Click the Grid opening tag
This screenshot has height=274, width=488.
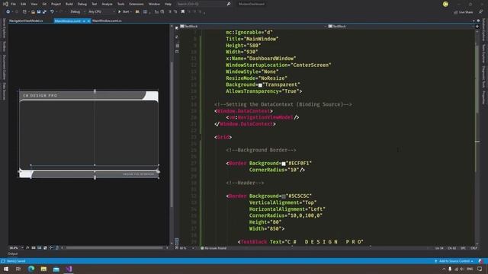click(x=223, y=137)
